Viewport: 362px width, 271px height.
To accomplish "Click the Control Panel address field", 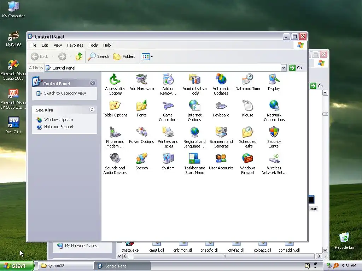I will click(x=163, y=68).
